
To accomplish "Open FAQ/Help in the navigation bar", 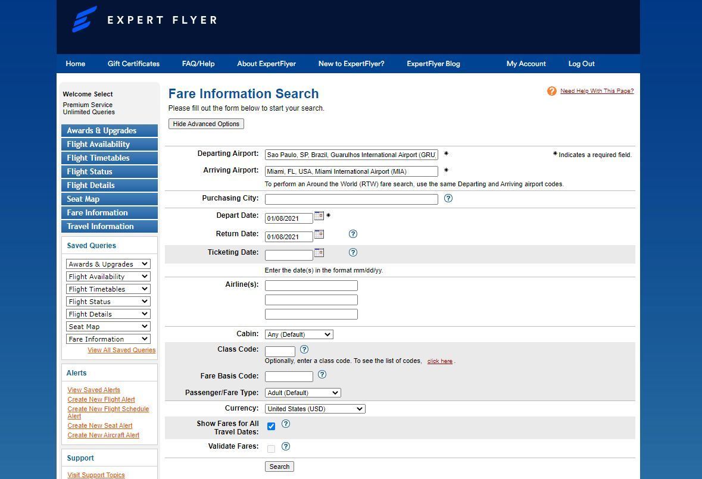I will (x=198, y=64).
